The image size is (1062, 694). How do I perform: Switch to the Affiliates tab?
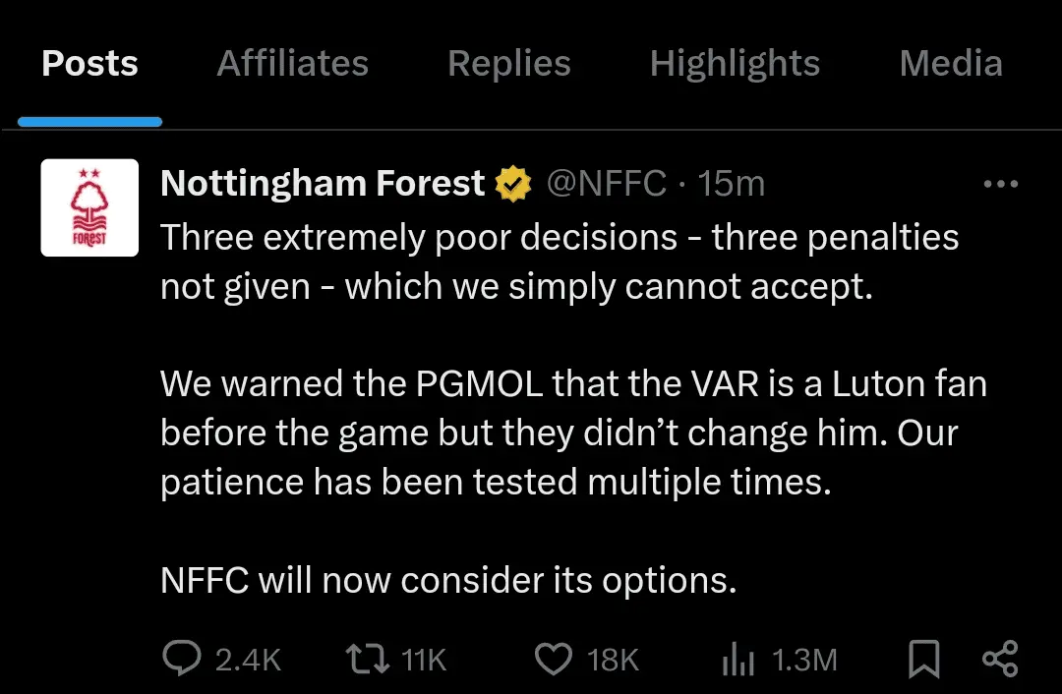pyautogui.click(x=292, y=64)
